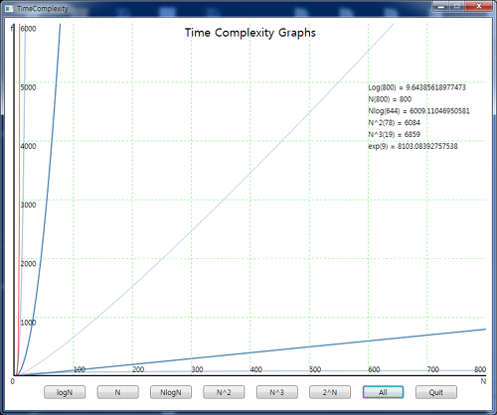Click the TimeComplexity window icon
Image resolution: width=497 pixels, height=415 pixels.
pyautogui.click(x=9, y=9)
